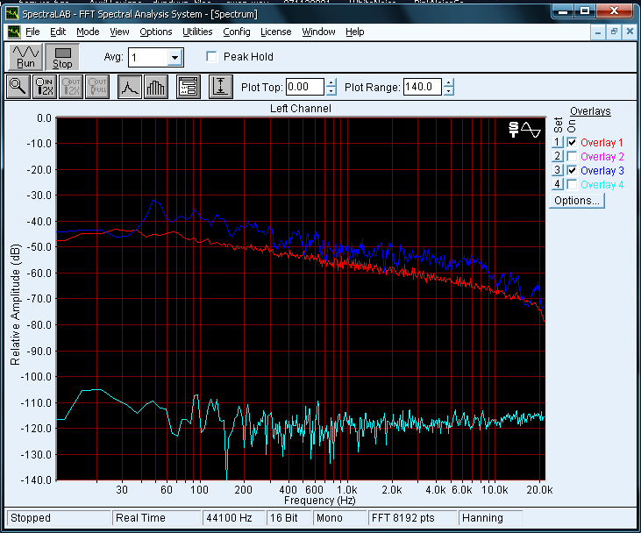This screenshot has width=641, height=533.
Task: Click the Hanning status entry
Action: [490, 518]
